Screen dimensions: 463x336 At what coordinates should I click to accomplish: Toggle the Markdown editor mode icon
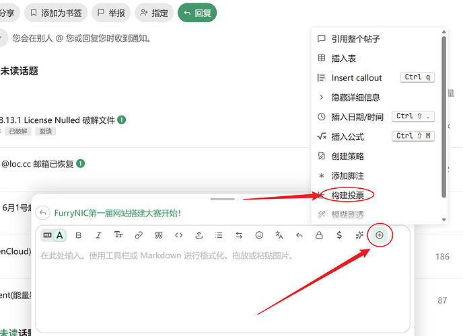tap(47, 235)
